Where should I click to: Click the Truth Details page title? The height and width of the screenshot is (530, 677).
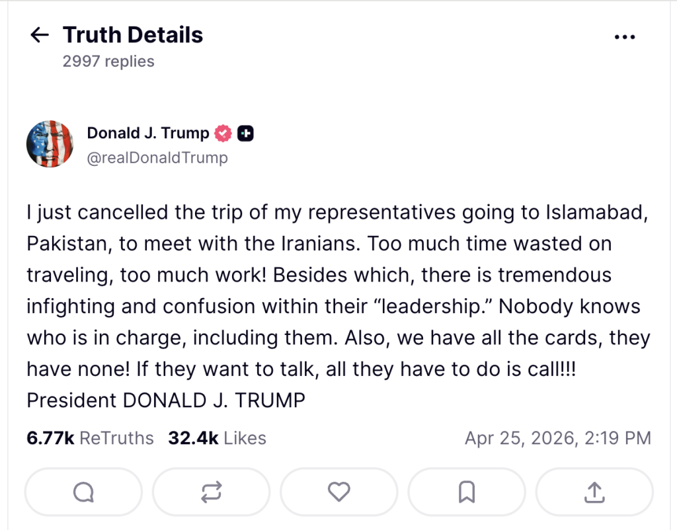[133, 35]
